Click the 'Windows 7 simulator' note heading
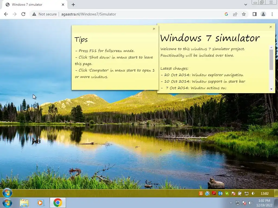Image resolution: width=278 pixels, height=208 pixels. 210,38
